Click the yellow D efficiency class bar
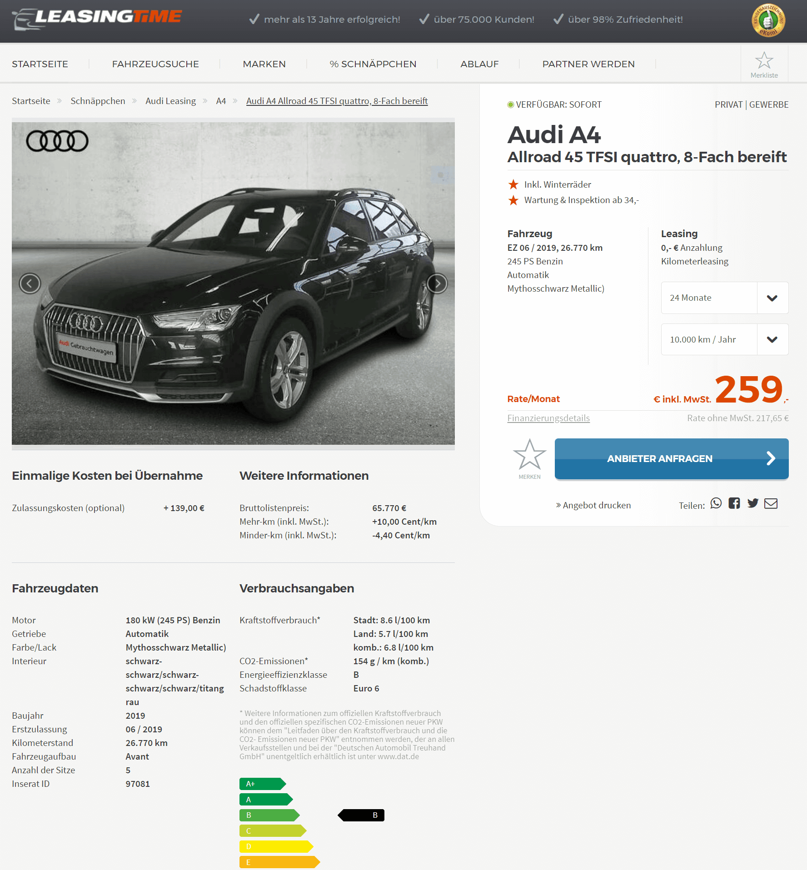The image size is (807, 870). [x=276, y=846]
